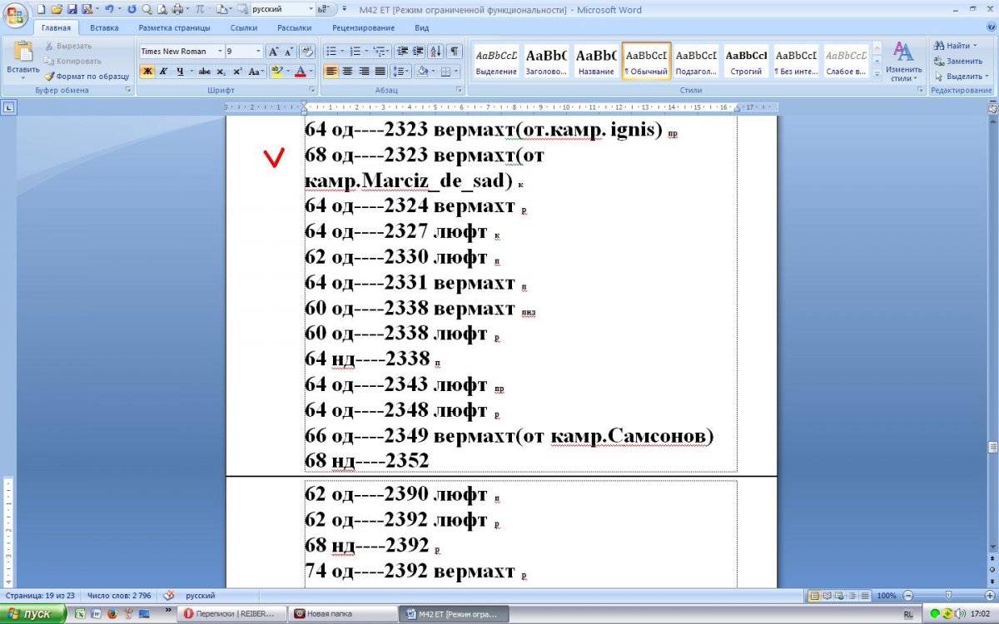The height and width of the screenshot is (624, 999).
Task: Open the Print Preview icon
Action: pos(162,9)
